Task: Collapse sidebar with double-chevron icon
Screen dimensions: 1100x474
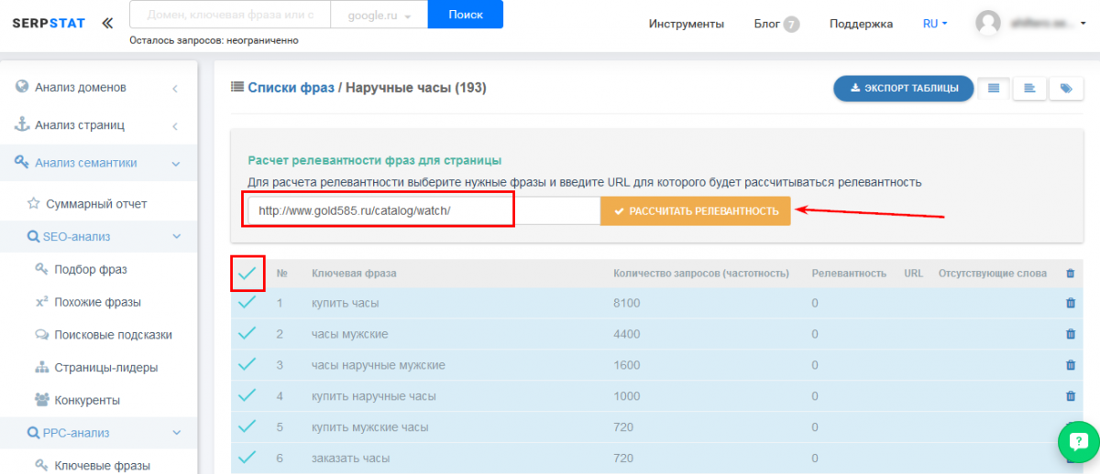Action: [x=107, y=23]
